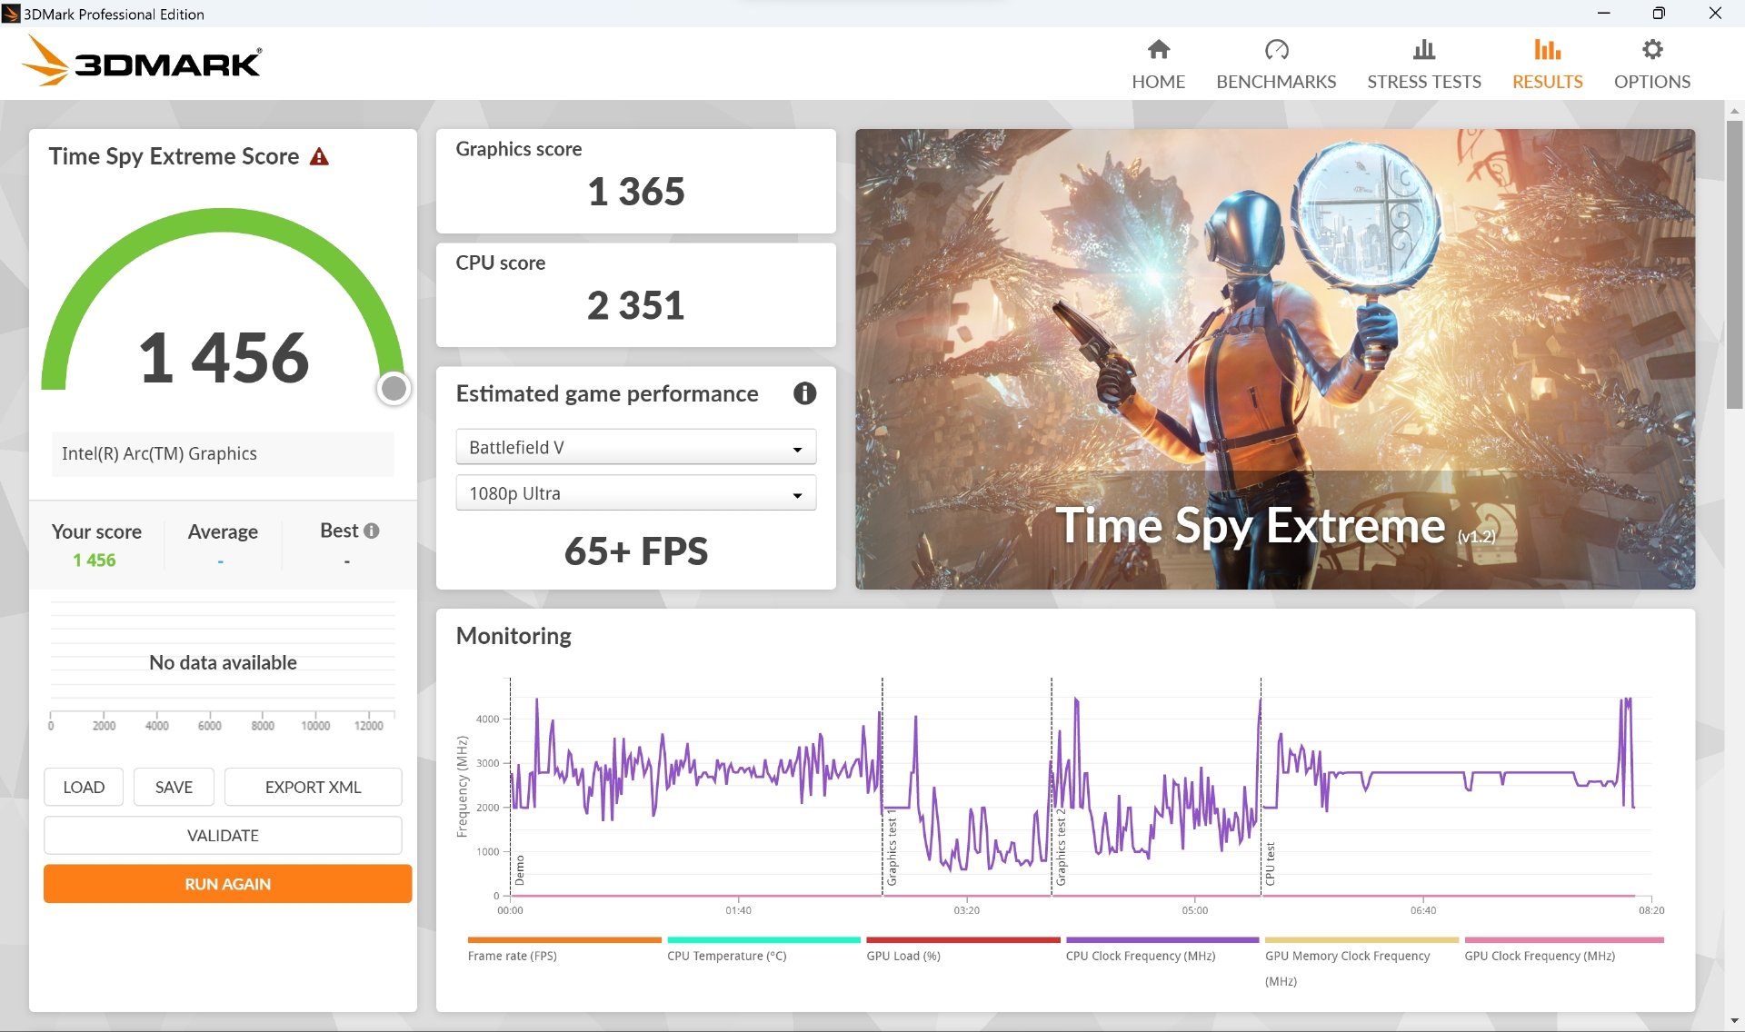
Task: Click the info icon beside Best
Action: coord(371,531)
